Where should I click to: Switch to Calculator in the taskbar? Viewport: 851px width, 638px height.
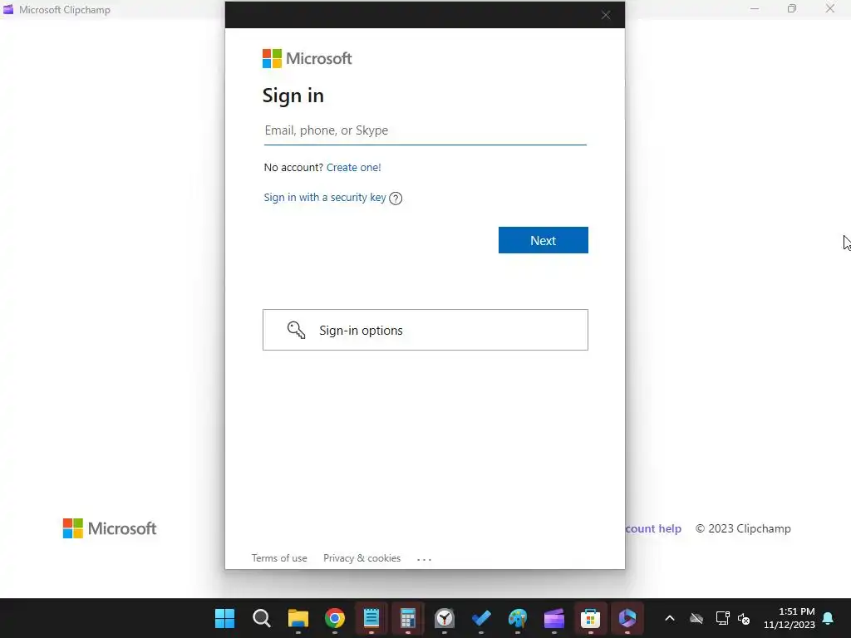(408, 618)
